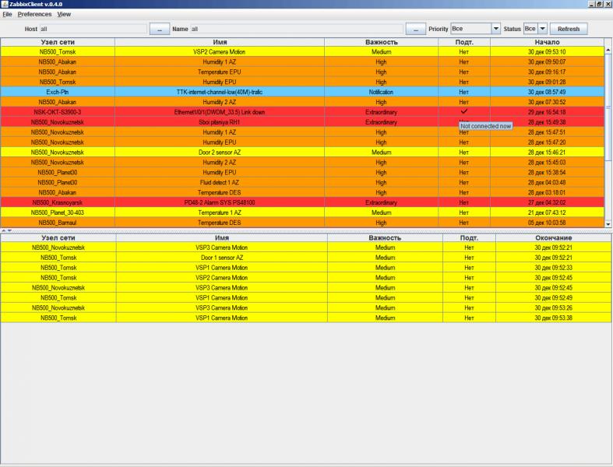Click upper table 'Подт.' column header
This screenshot has width=613, height=467.
click(x=464, y=42)
